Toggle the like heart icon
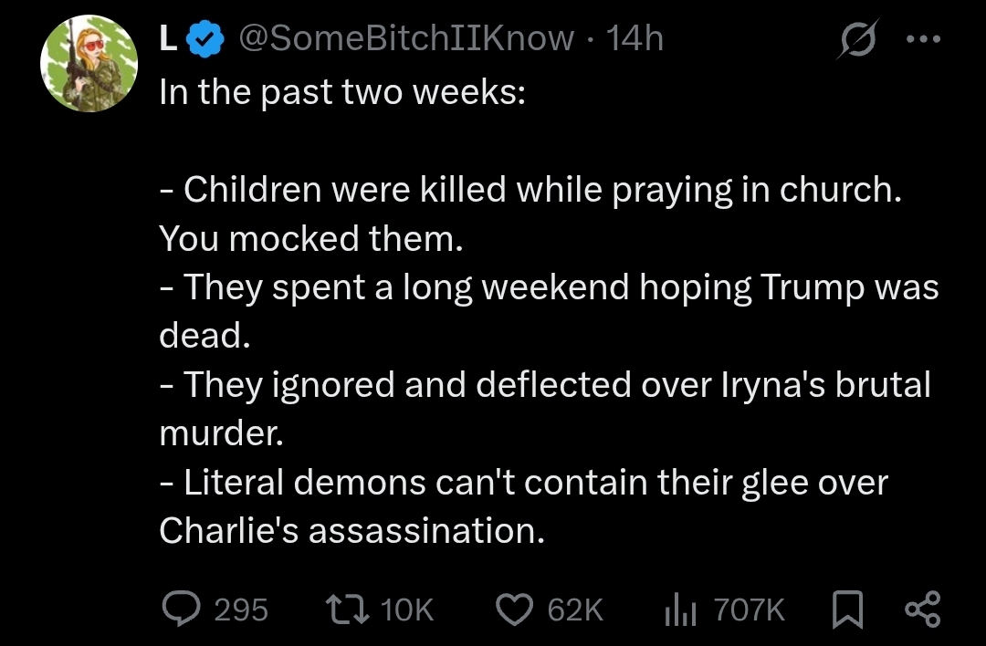Image resolution: width=986 pixels, height=646 pixels. coord(516,608)
